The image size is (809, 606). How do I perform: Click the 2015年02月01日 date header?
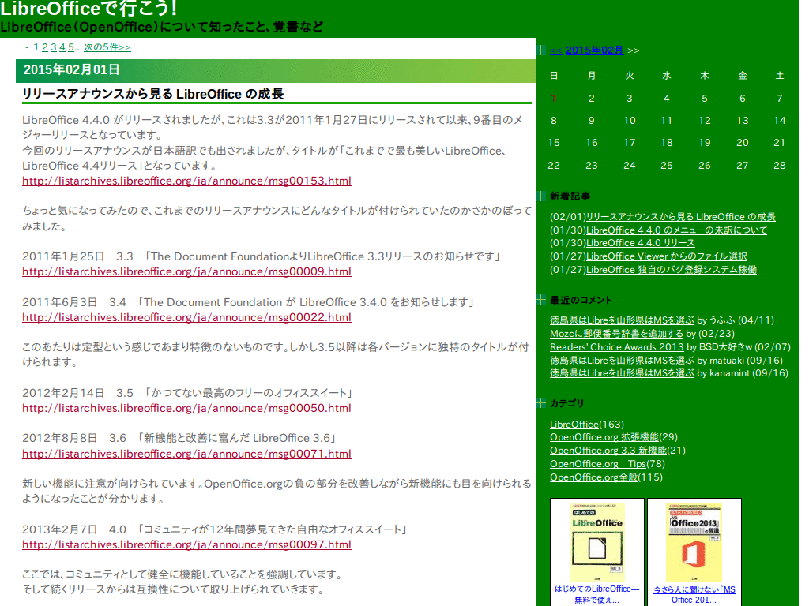point(72,69)
